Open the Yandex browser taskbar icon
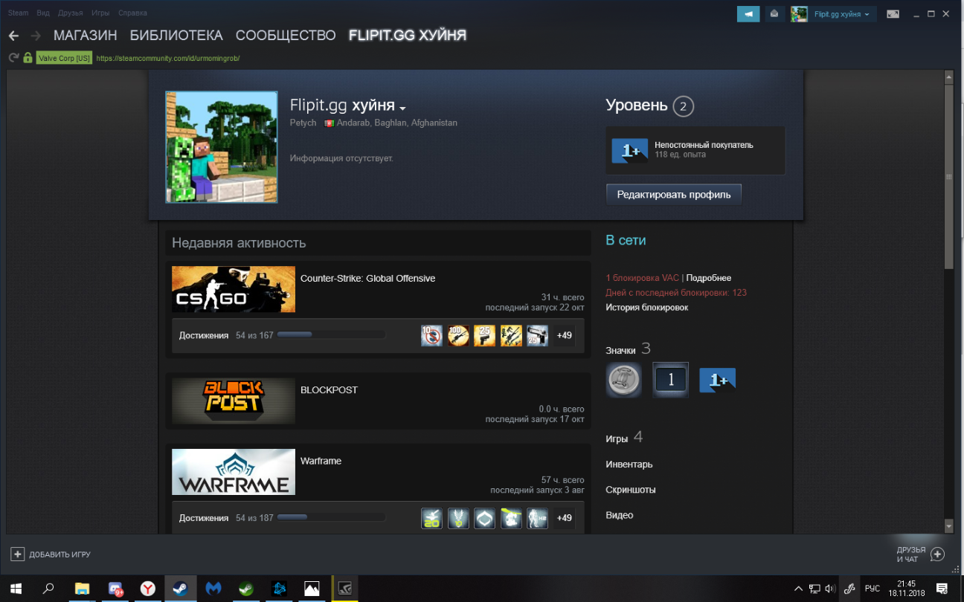Screen dimensions: 964x602 coord(147,589)
